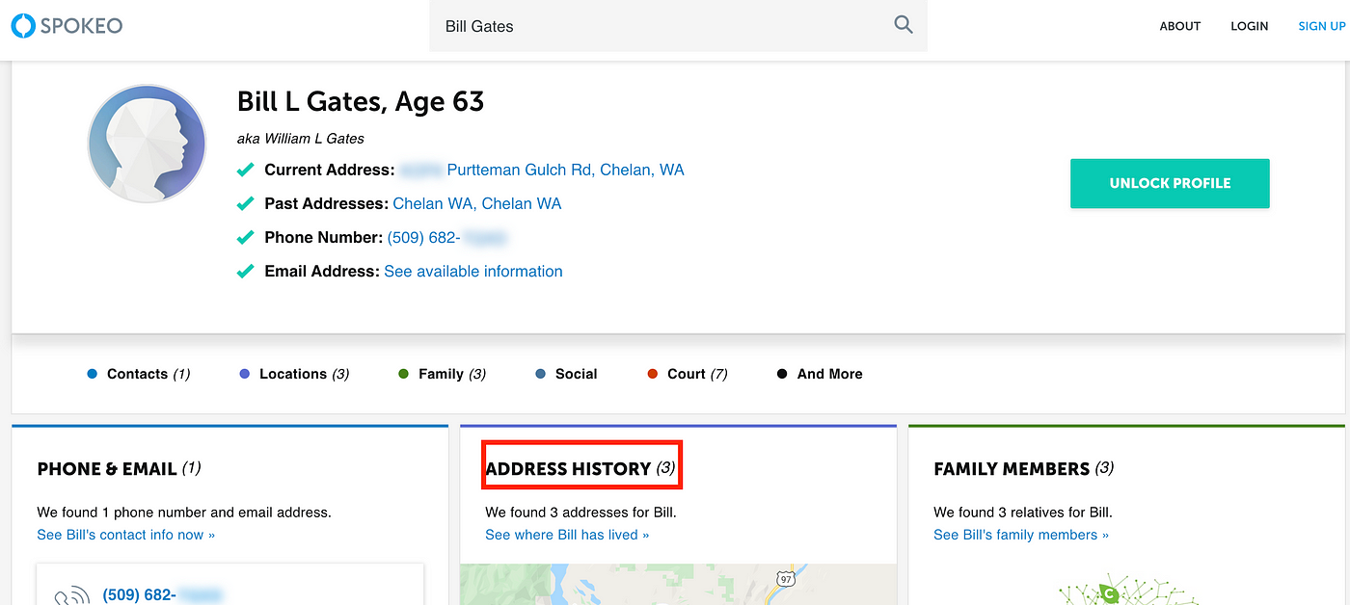This screenshot has width=1350, height=605.
Task: Click the phone handset icon
Action: pyautogui.click(x=71, y=596)
